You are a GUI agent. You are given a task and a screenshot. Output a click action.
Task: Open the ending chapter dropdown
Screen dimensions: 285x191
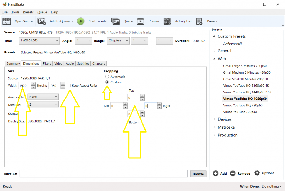tap(164, 41)
